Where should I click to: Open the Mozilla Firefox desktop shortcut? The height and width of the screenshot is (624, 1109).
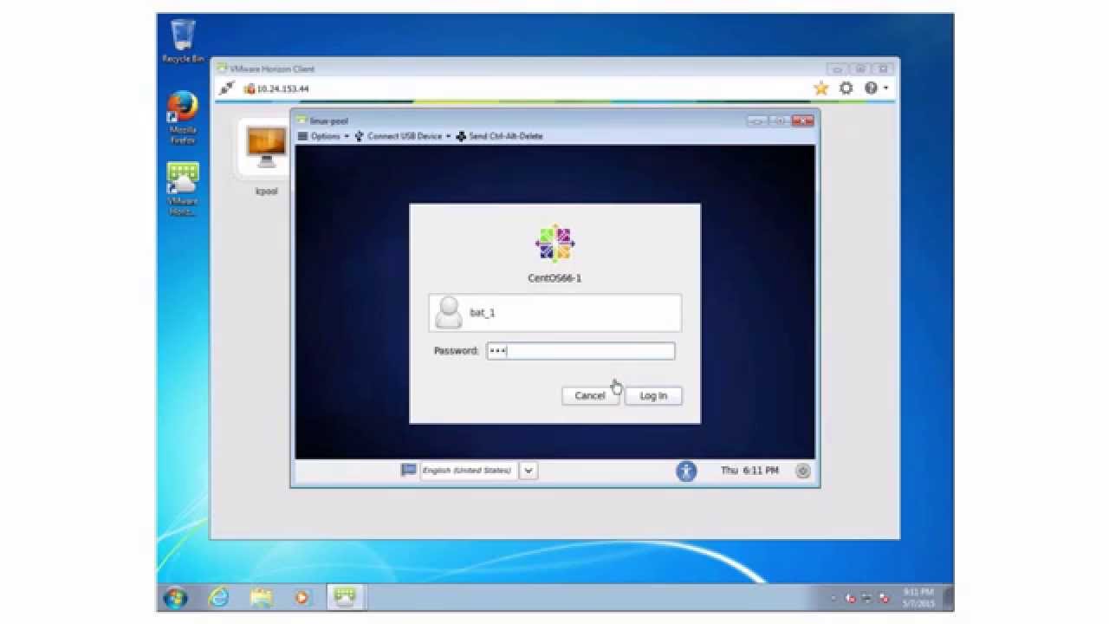tap(183, 117)
